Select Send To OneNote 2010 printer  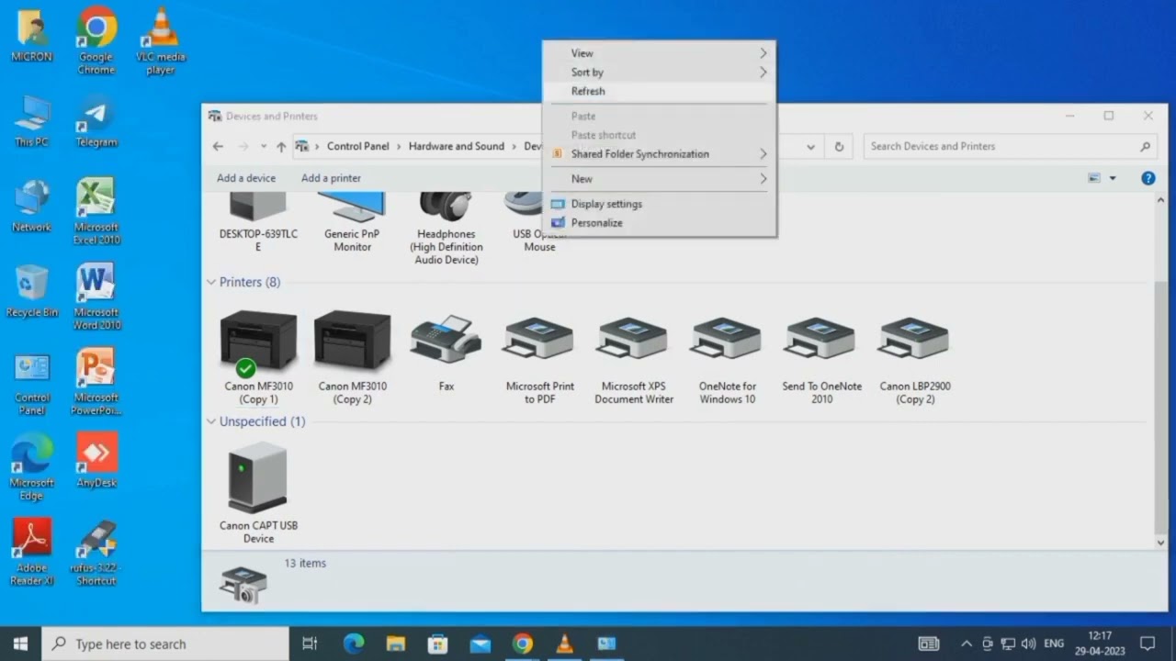click(821, 359)
